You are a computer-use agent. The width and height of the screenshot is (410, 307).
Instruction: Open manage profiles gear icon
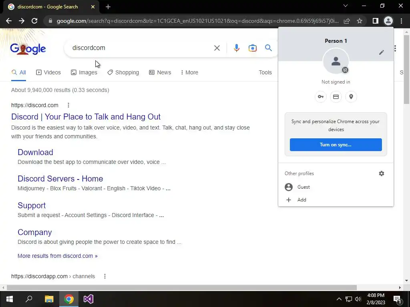click(382, 173)
